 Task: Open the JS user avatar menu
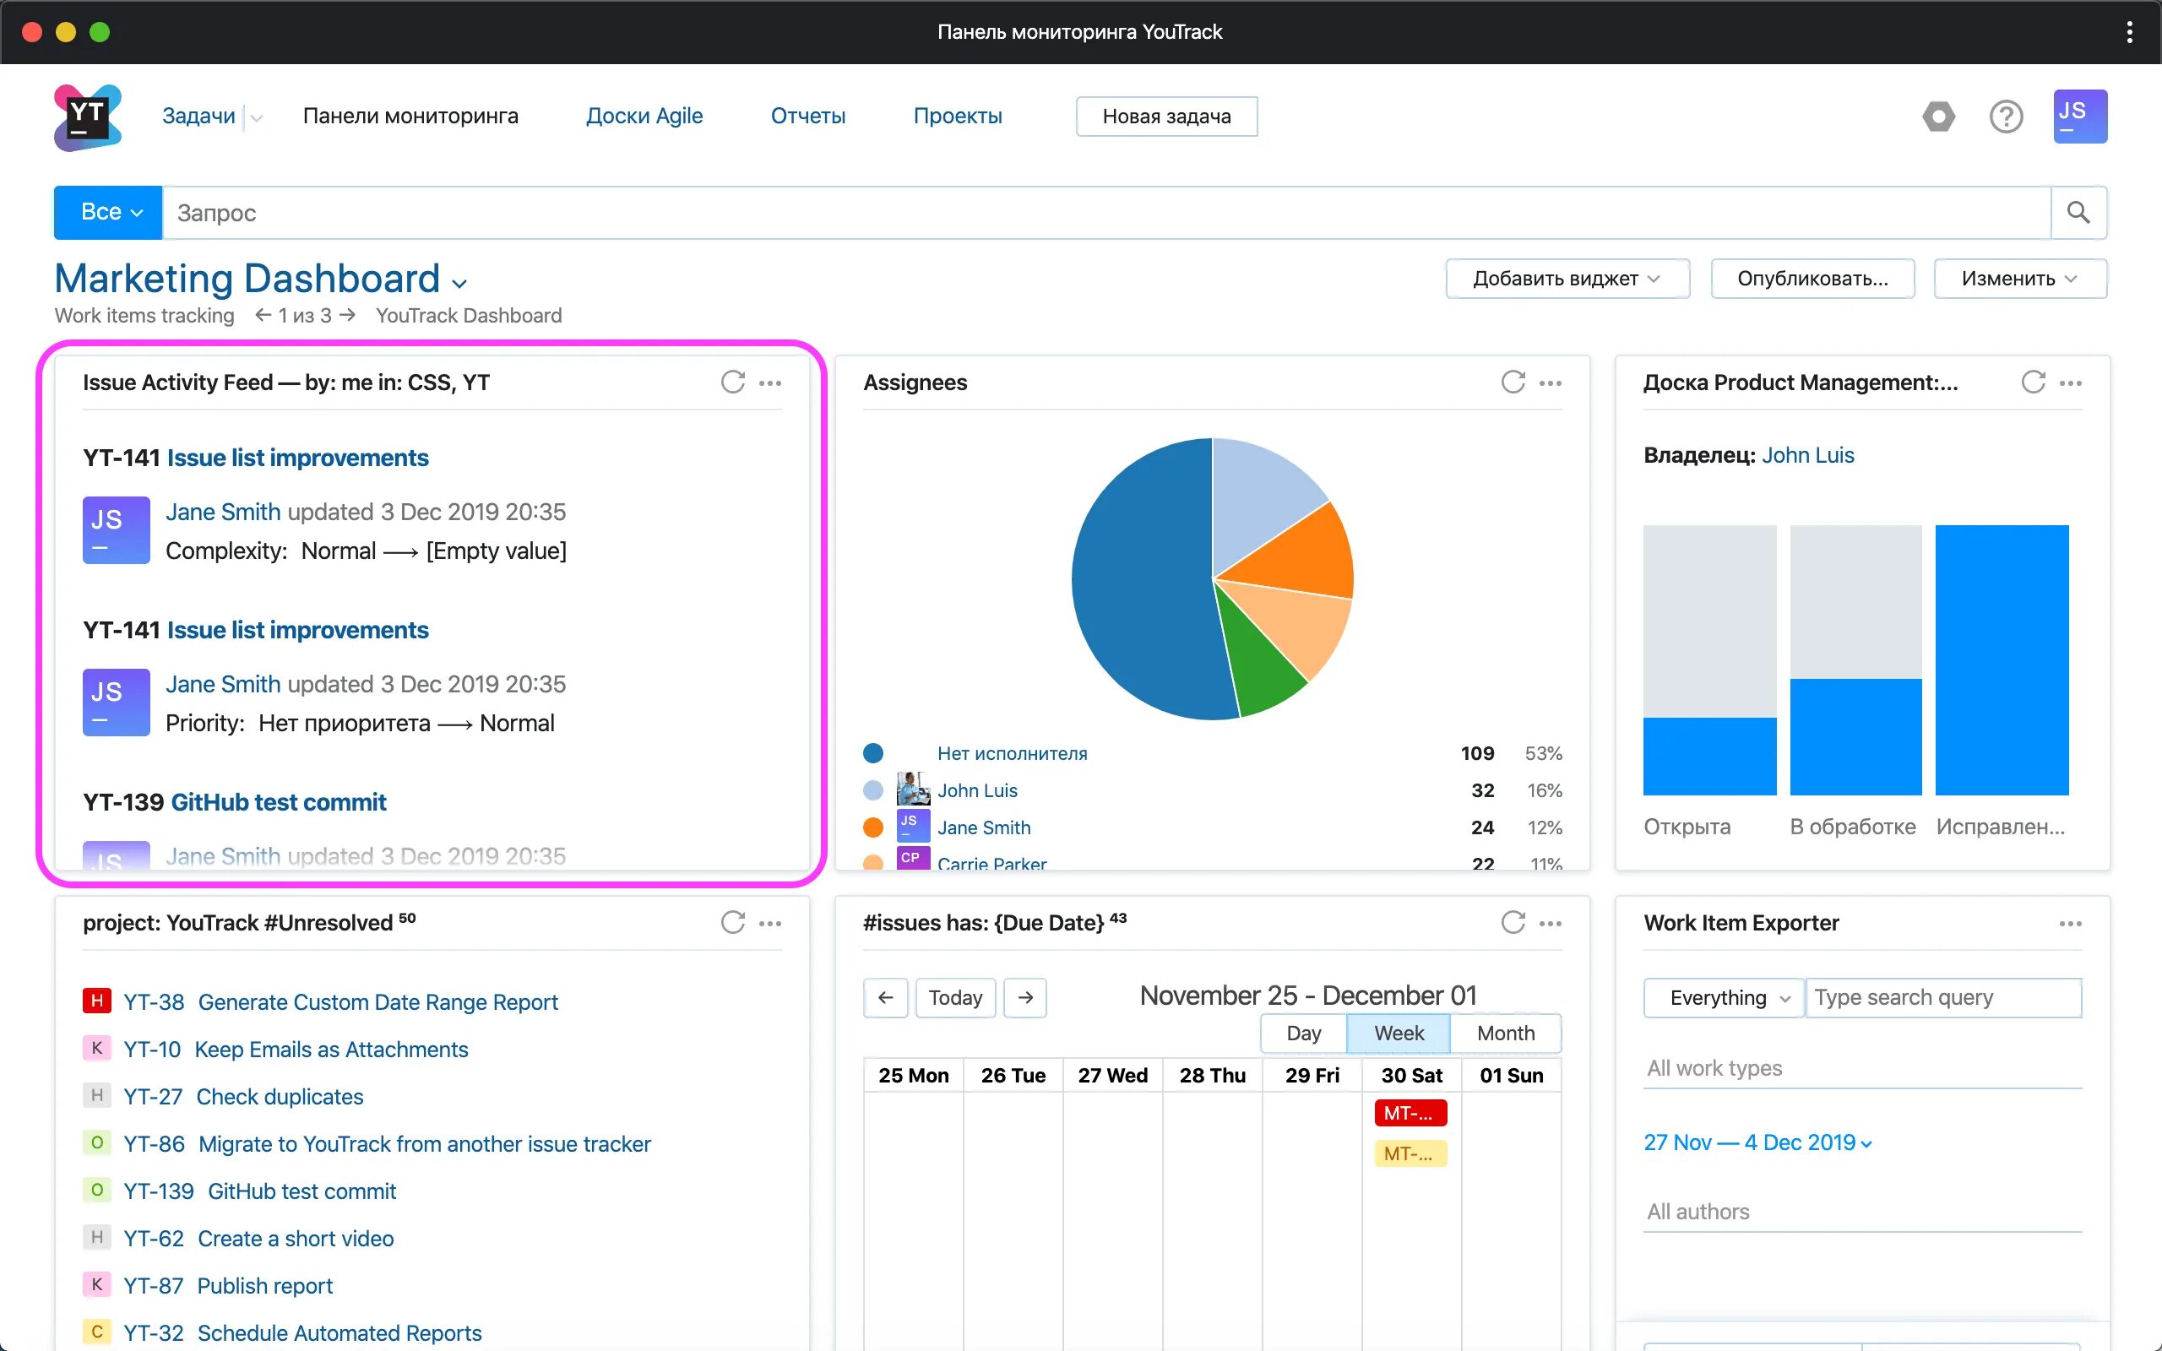pyautogui.click(x=2080, y=117)
